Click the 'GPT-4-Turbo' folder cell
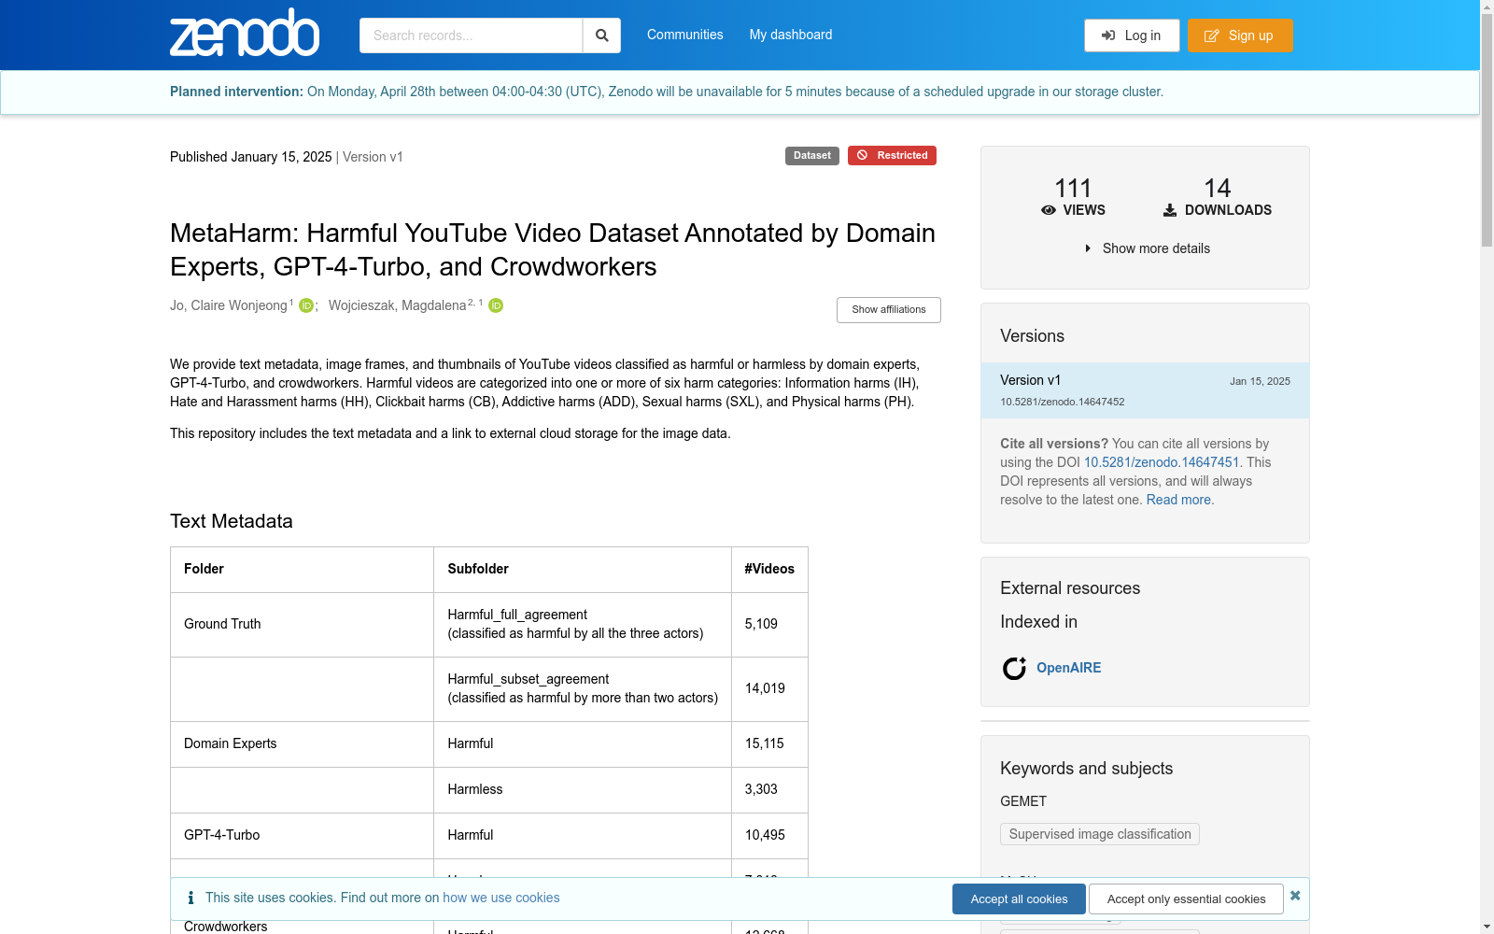This screenshot has height=934, width=1494. [302, 836]
